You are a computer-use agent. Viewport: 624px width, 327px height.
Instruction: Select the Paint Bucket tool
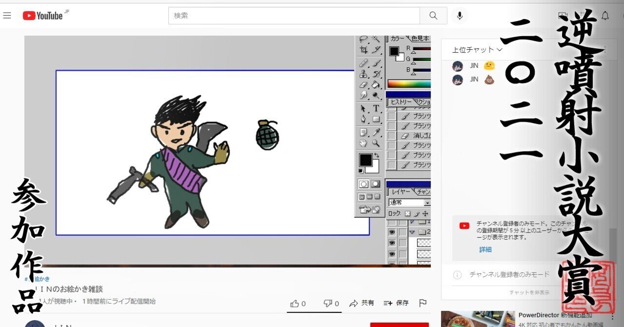[x=376, y=85]
